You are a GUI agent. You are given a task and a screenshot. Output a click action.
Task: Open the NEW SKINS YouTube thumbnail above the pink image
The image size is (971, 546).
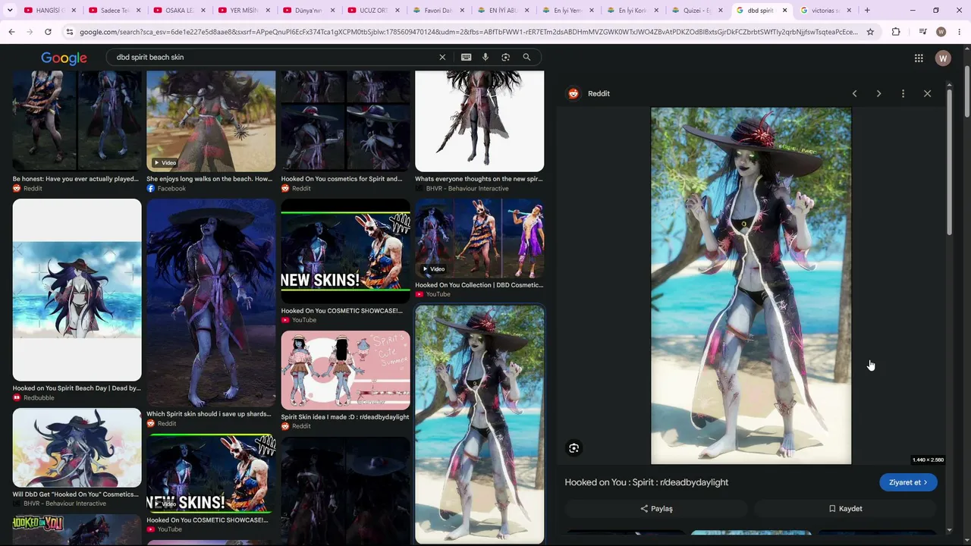click(x=345, y=251)
